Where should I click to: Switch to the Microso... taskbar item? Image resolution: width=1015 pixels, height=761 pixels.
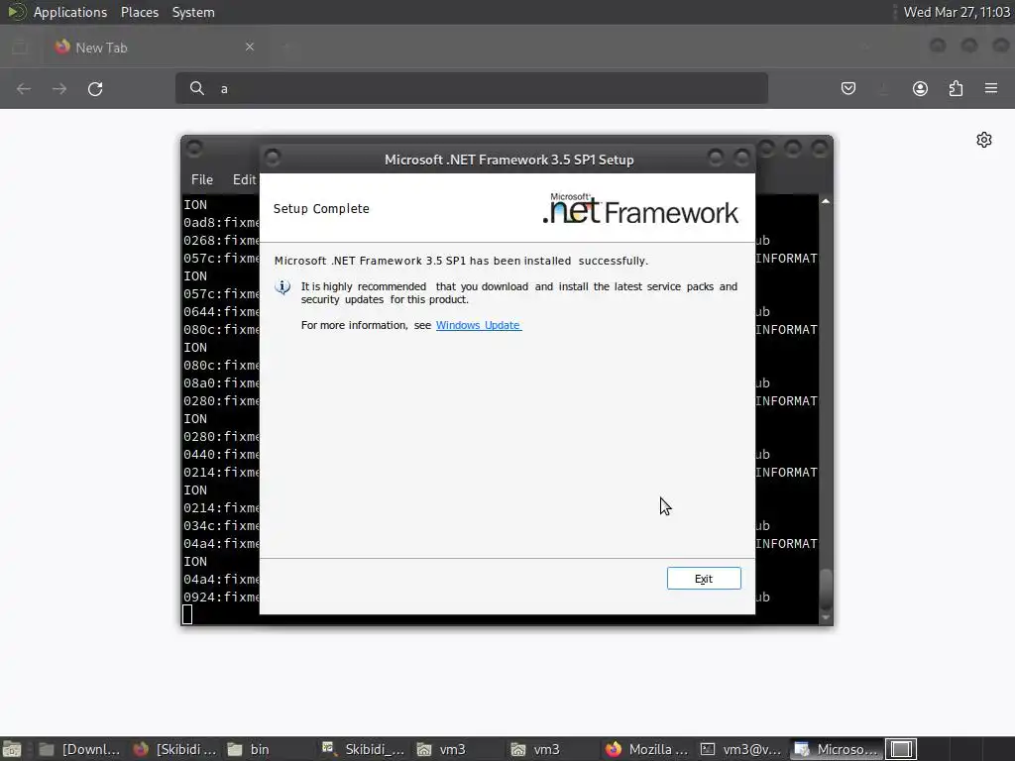pos(836,749)
